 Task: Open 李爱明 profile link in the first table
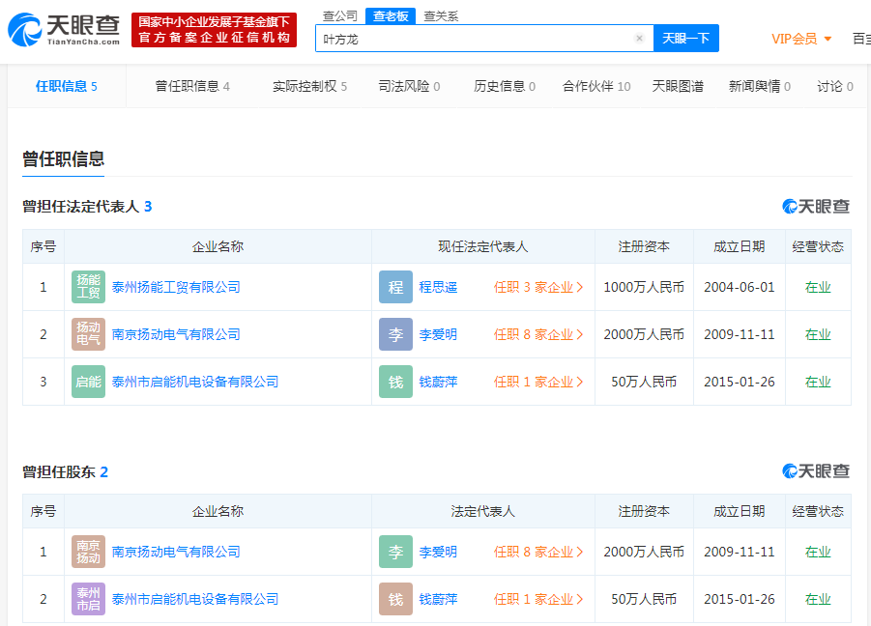coord(438,334)
